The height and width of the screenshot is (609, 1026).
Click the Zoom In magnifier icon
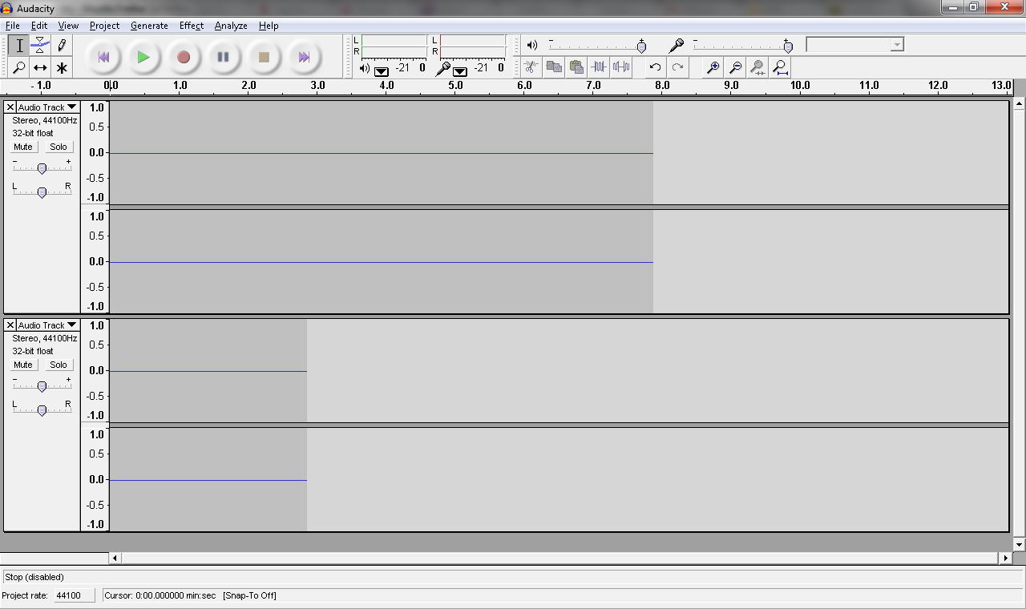click(712, 68)
